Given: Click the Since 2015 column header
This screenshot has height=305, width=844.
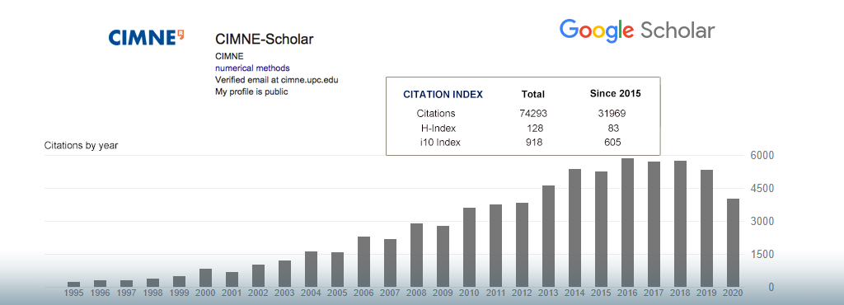Looking at the screenshot, I should [615, 94].
